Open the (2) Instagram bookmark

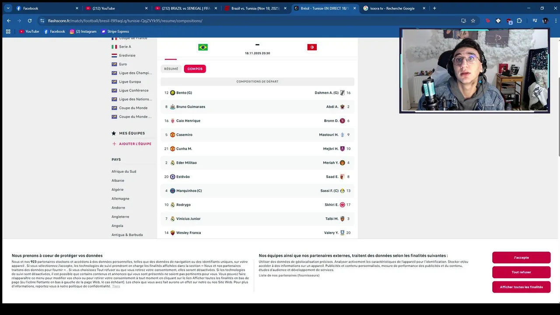click(83, 31)
